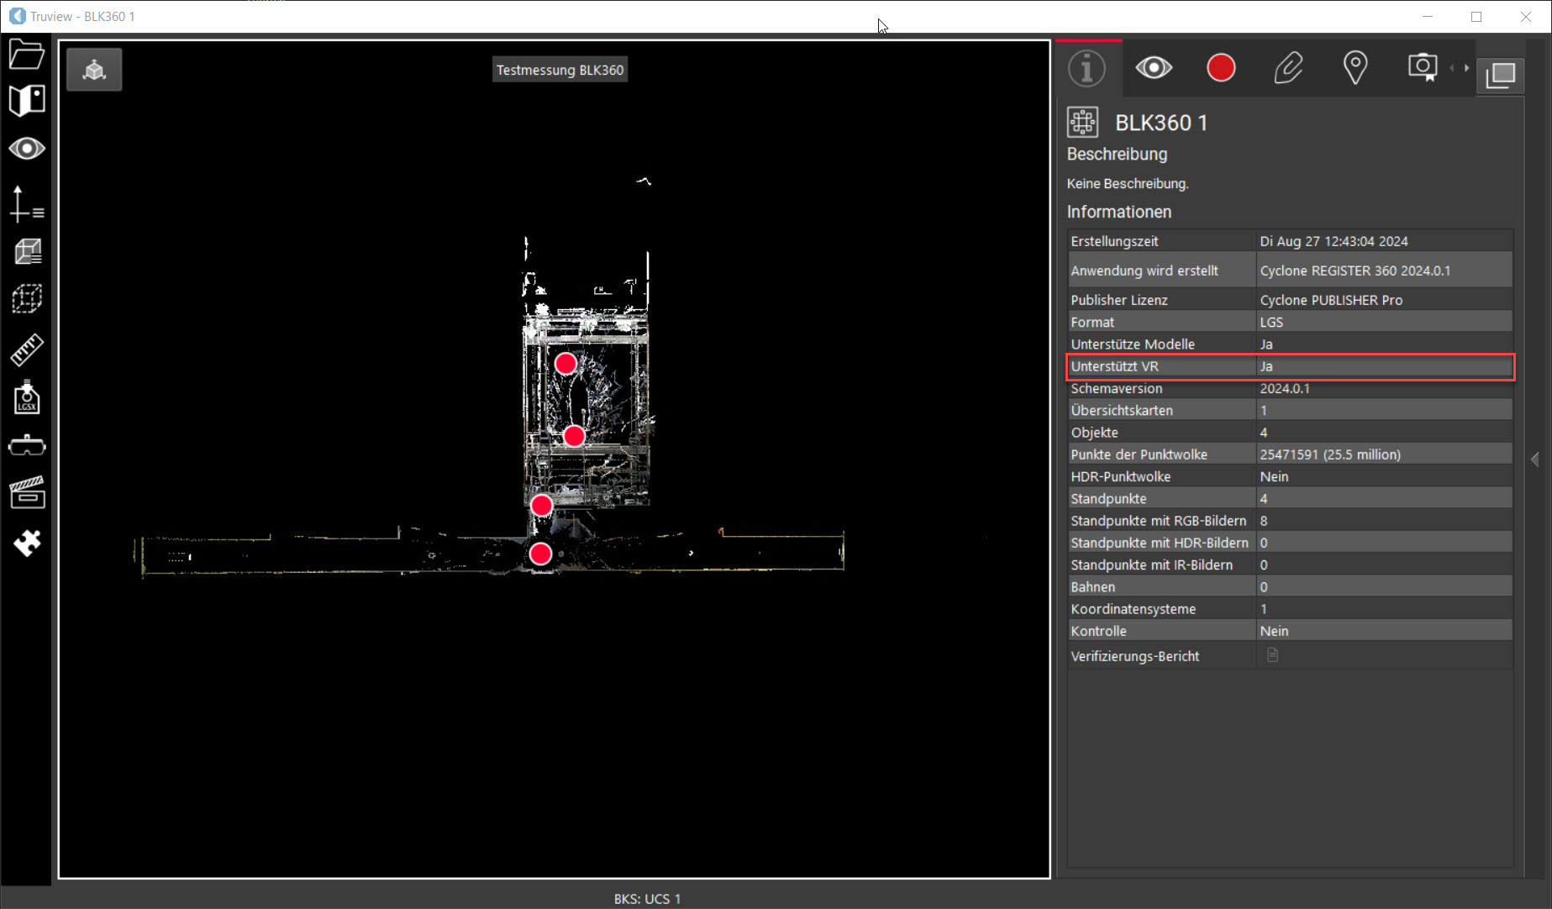
Task: Open the Info tab in right panel
Action: (1086, 68)
